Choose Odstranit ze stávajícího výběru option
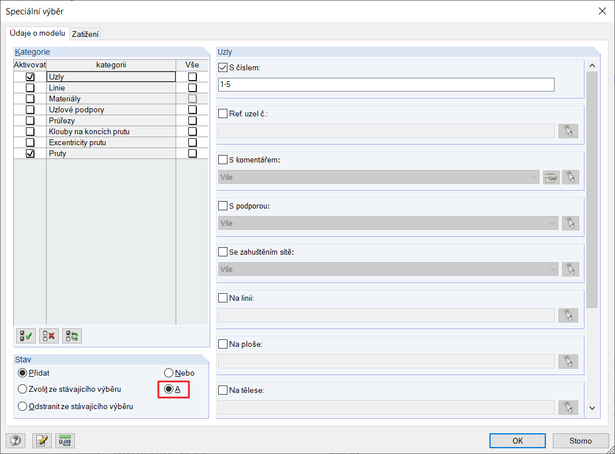 tap(23, 406)
